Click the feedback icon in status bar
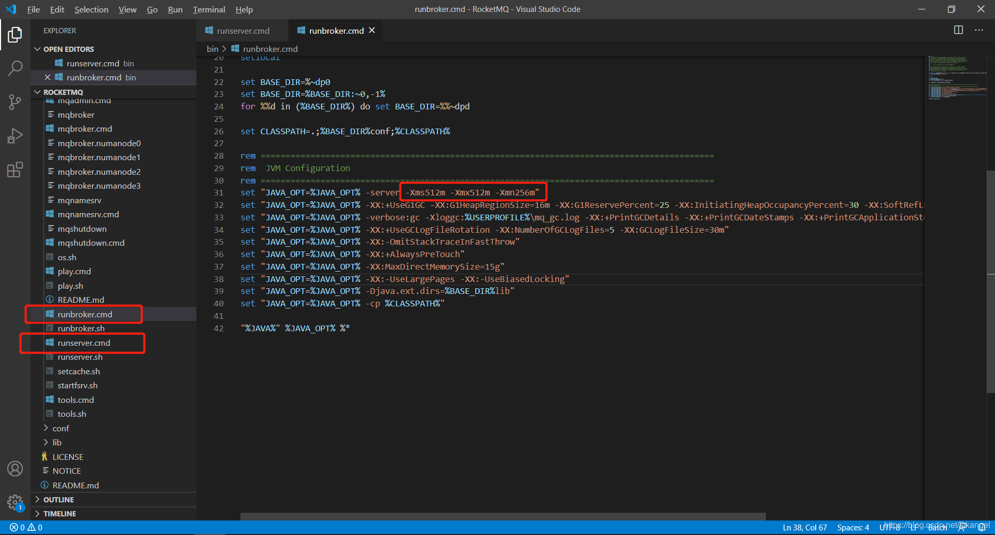 962,527
